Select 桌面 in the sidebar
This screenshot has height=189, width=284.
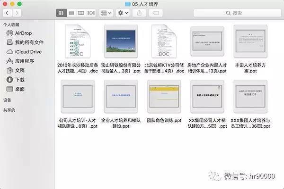point(20,89)
